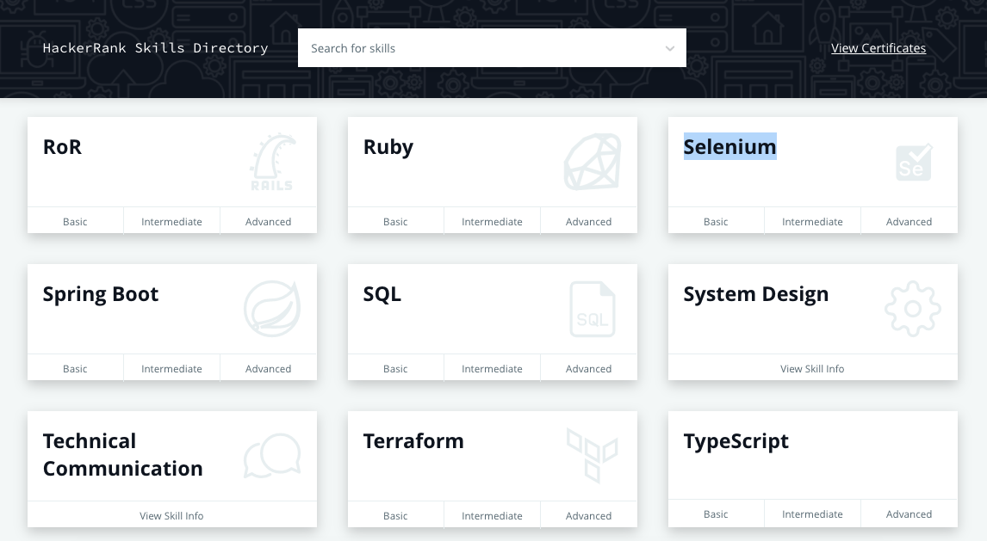Screen dimensions: 987x541
Task: Open Selenium Basic level
Action: click(x=716, y=221)
